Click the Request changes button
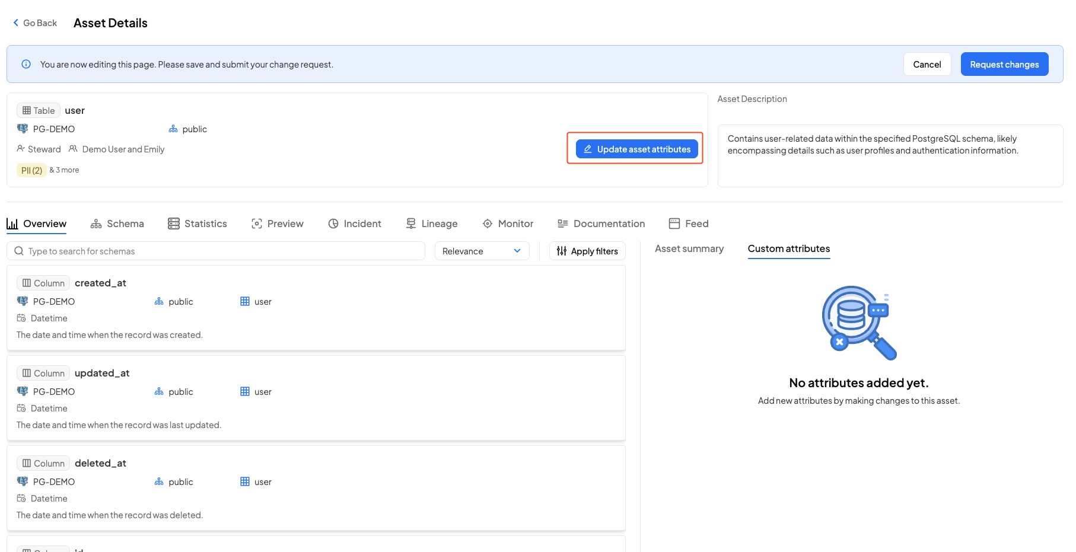This screenshot has width=1076, height=552. coord(1004,64)
